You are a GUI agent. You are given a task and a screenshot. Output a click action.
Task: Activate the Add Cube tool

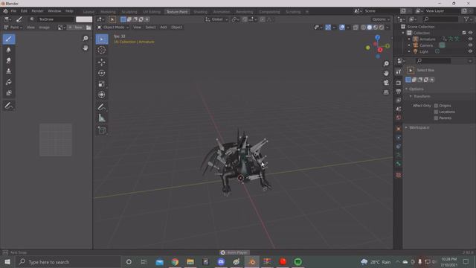(x=102, y=130)
